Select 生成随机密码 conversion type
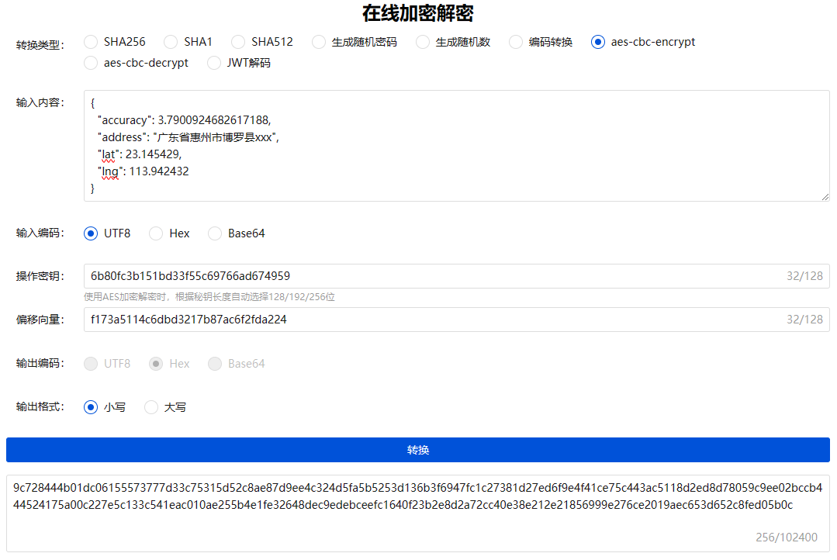 click(319, 42)
